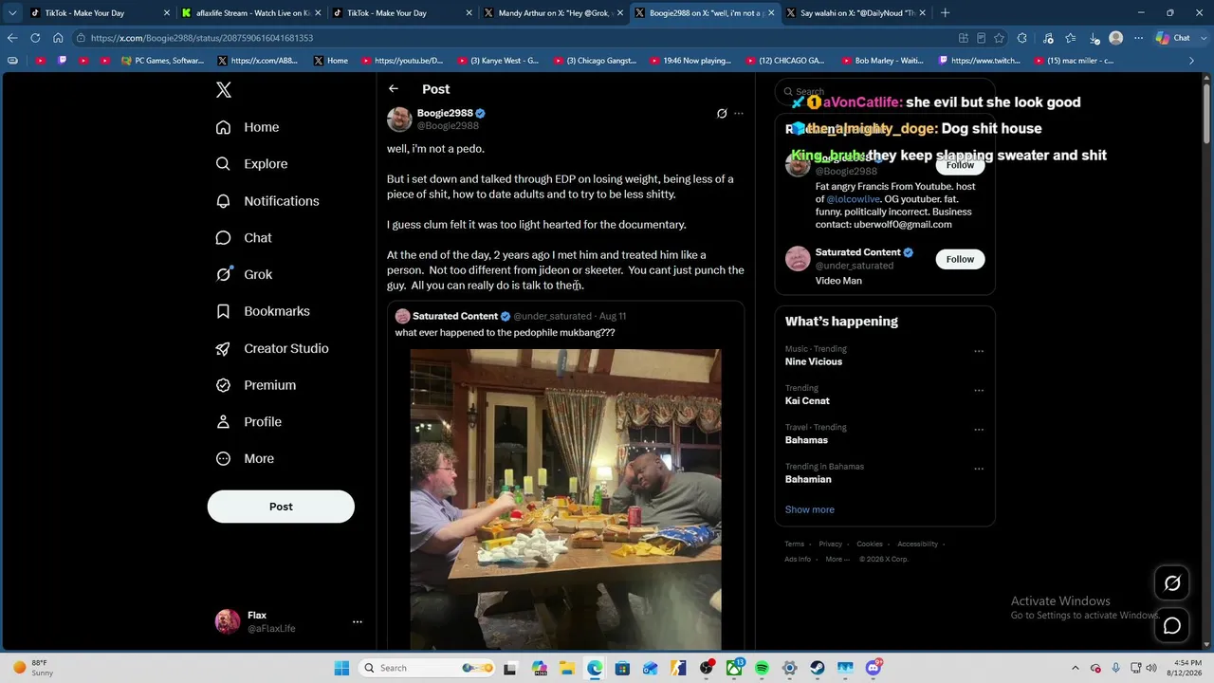Screen dimensions: 1214x683
Task: Open Grok from the sidebar
Action: click(x=244, y=274)
